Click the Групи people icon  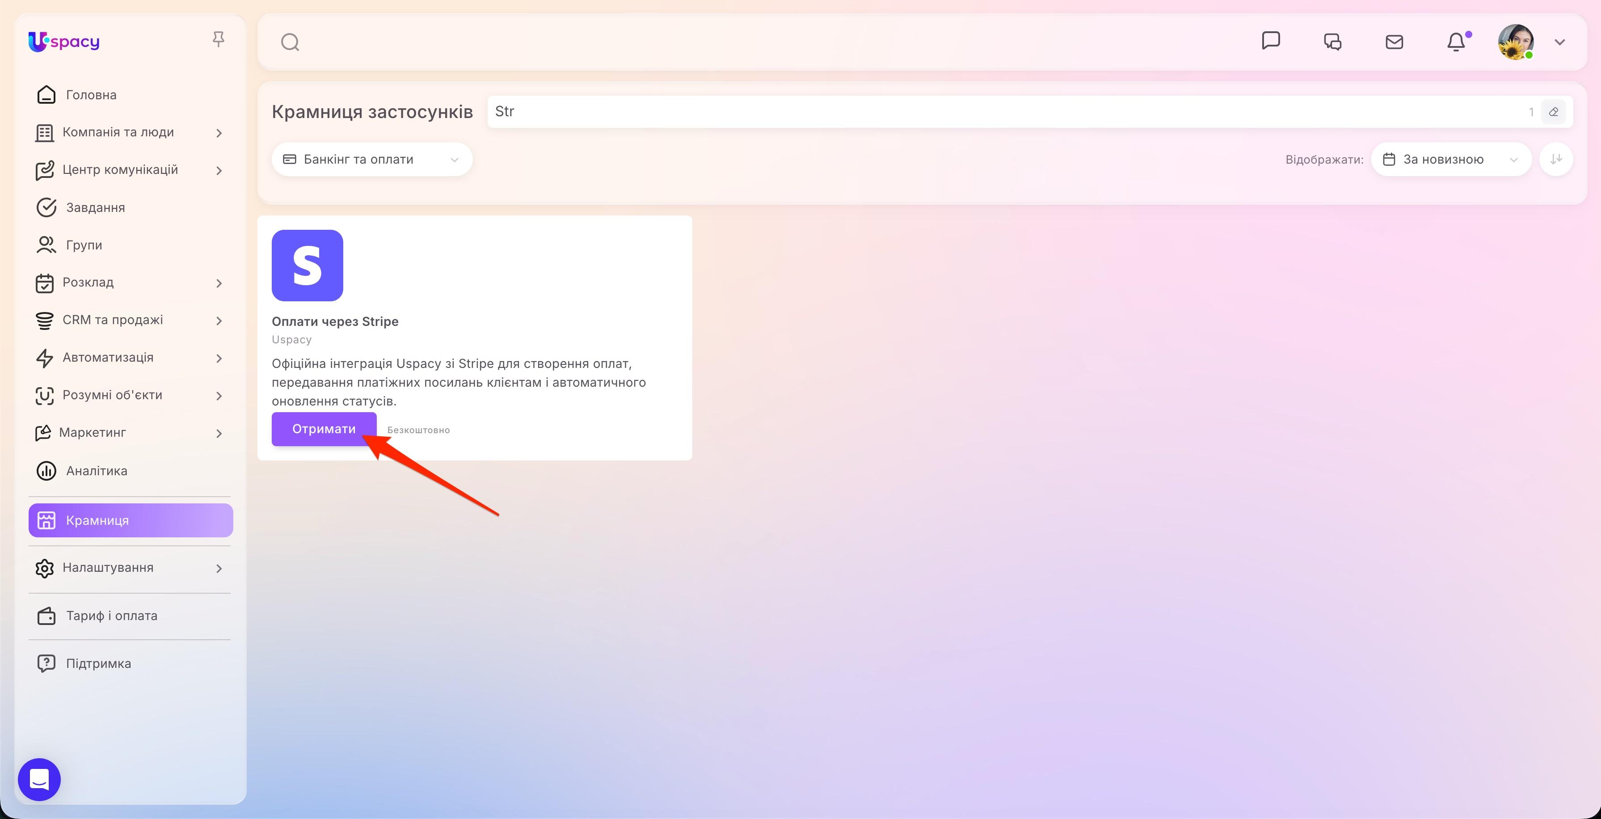(x=46, y=245)
